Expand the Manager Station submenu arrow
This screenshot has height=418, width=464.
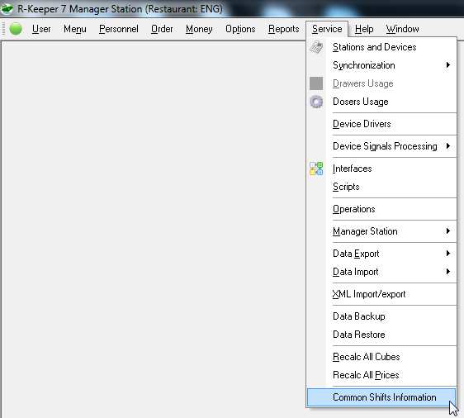click(448, 231)
